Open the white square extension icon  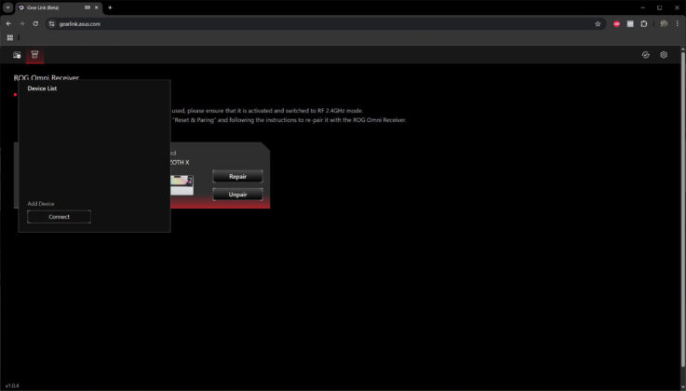click(630, 24)
